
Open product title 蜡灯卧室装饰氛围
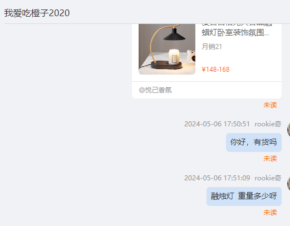[235, 32]
